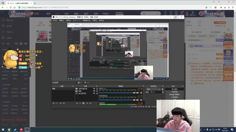Open Douyu followed heart icon
The width and height of the screenshot is (236, 132).
[171, 13]
